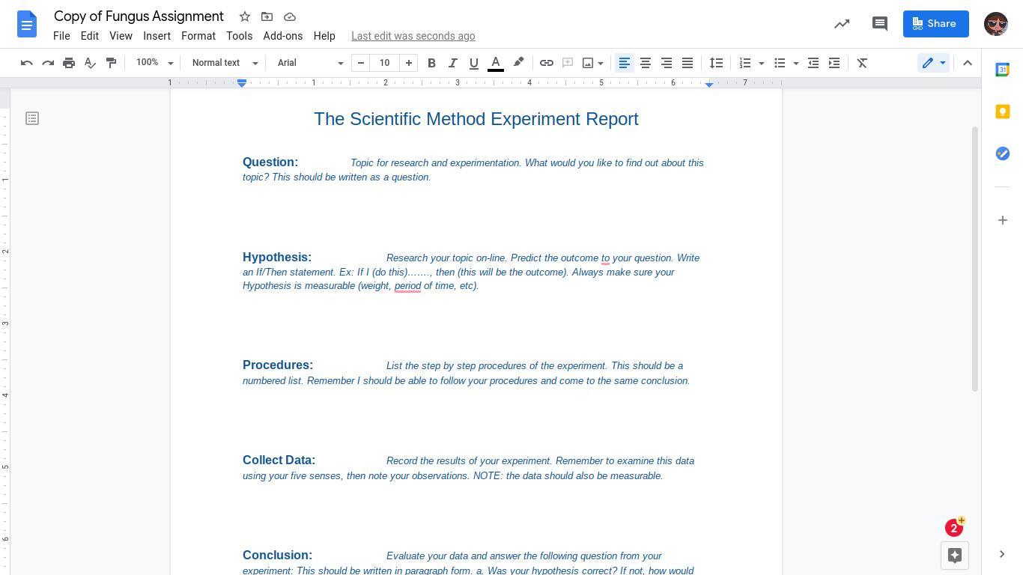The width and height of the screenshot is (1023, 575).
Task: Justify text alignment
Action: click(687, 63)
